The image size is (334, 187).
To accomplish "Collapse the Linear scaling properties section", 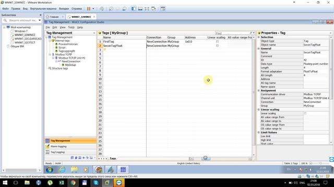I will tap(259, 110).
